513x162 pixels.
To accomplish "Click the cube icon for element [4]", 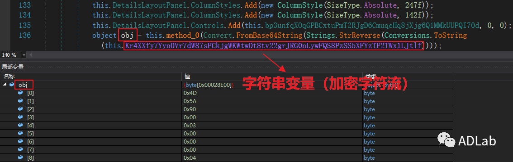I will pyautogui.click(x=20, y=125).
